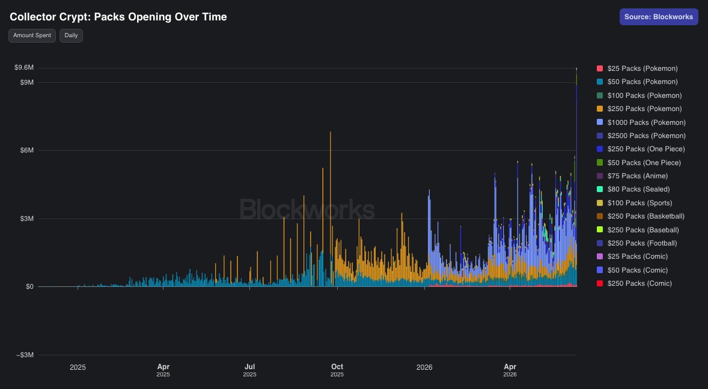This screenshot has width=708, height=389.
Task: Toggle $100 Packs (Sports) legend entry
Action: click(634, 203)
